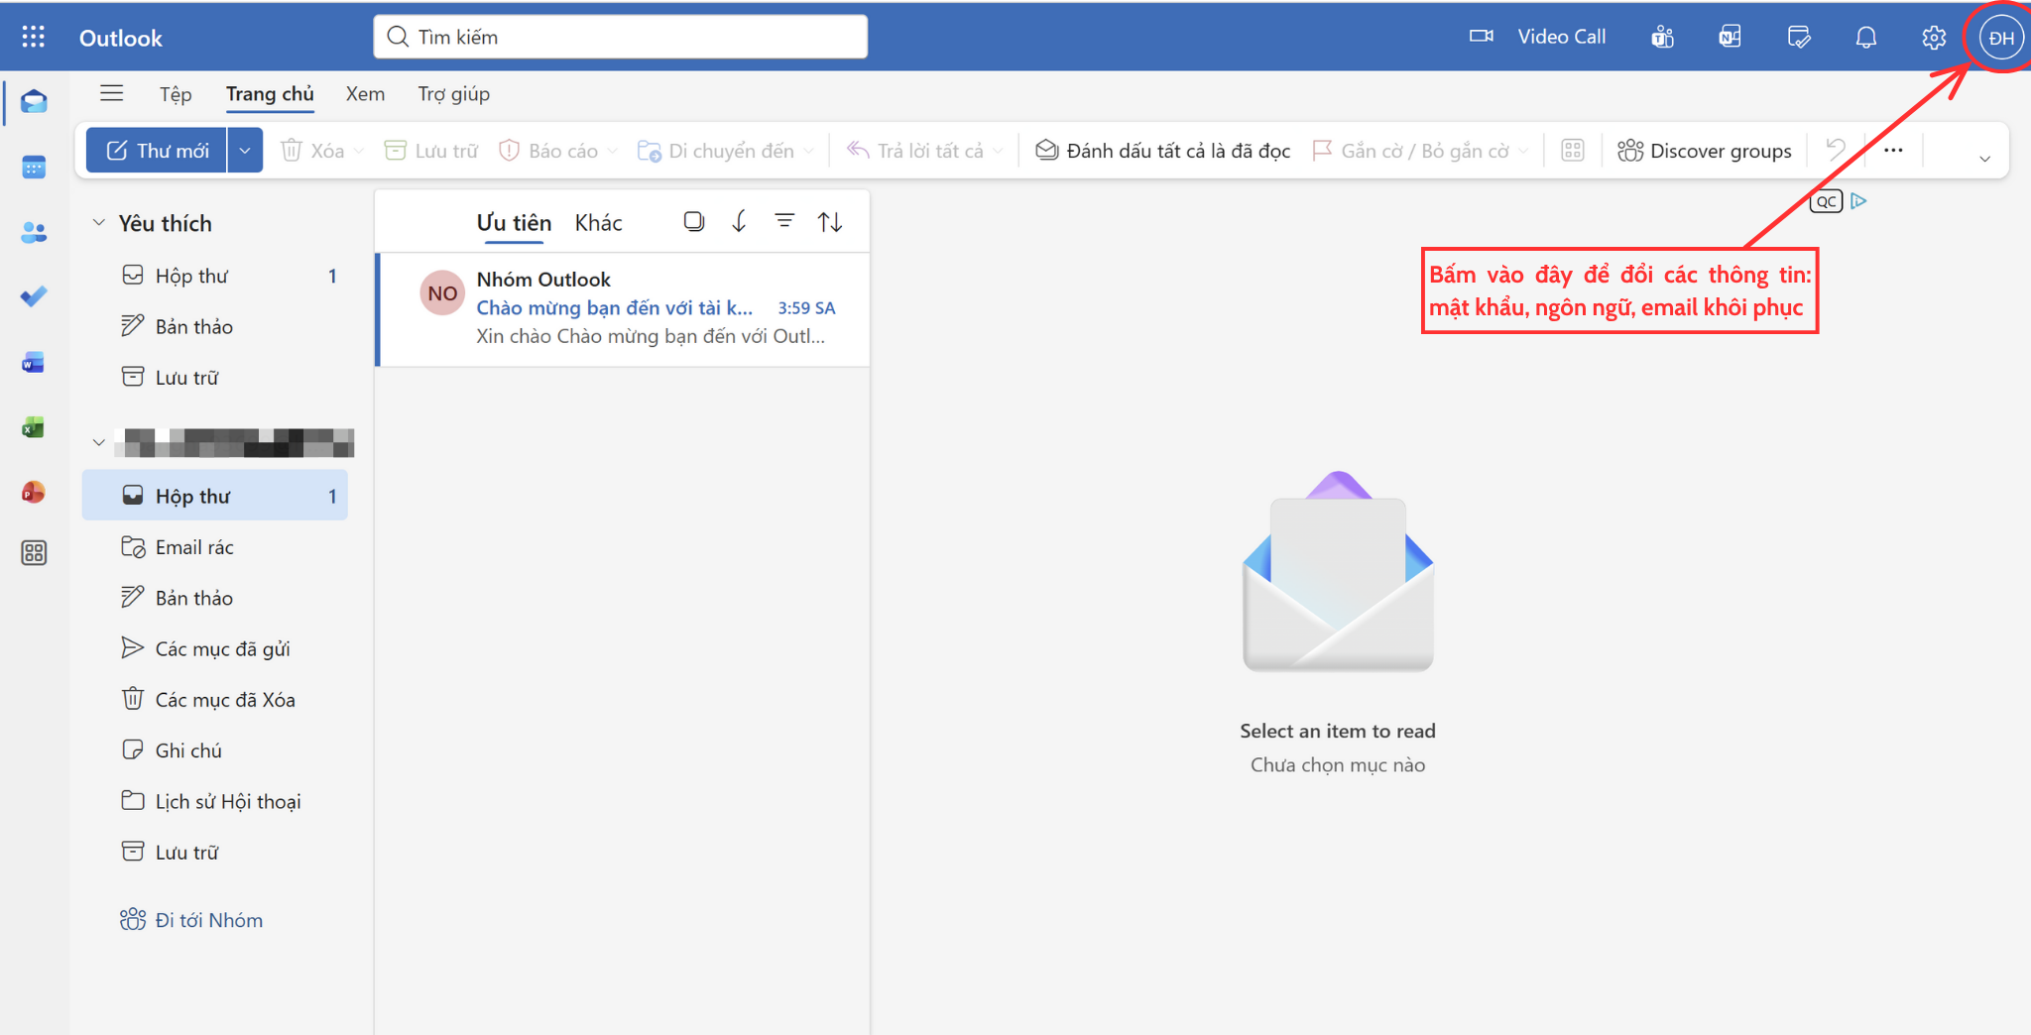Switch to the Khác inbox tab
The height and width of the screenshot is (1035, 2031).
[598, 223]
